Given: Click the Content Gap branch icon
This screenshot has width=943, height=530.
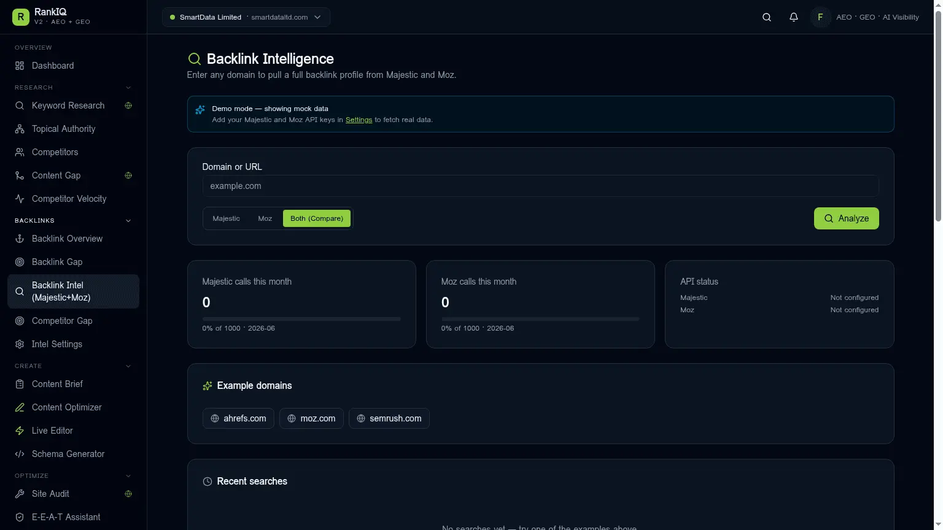Looking at the screenshot, I should point(20,175).
